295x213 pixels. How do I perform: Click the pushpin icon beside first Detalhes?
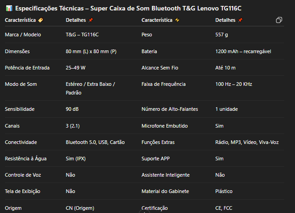pyautogui.click(x=91, y=20)
